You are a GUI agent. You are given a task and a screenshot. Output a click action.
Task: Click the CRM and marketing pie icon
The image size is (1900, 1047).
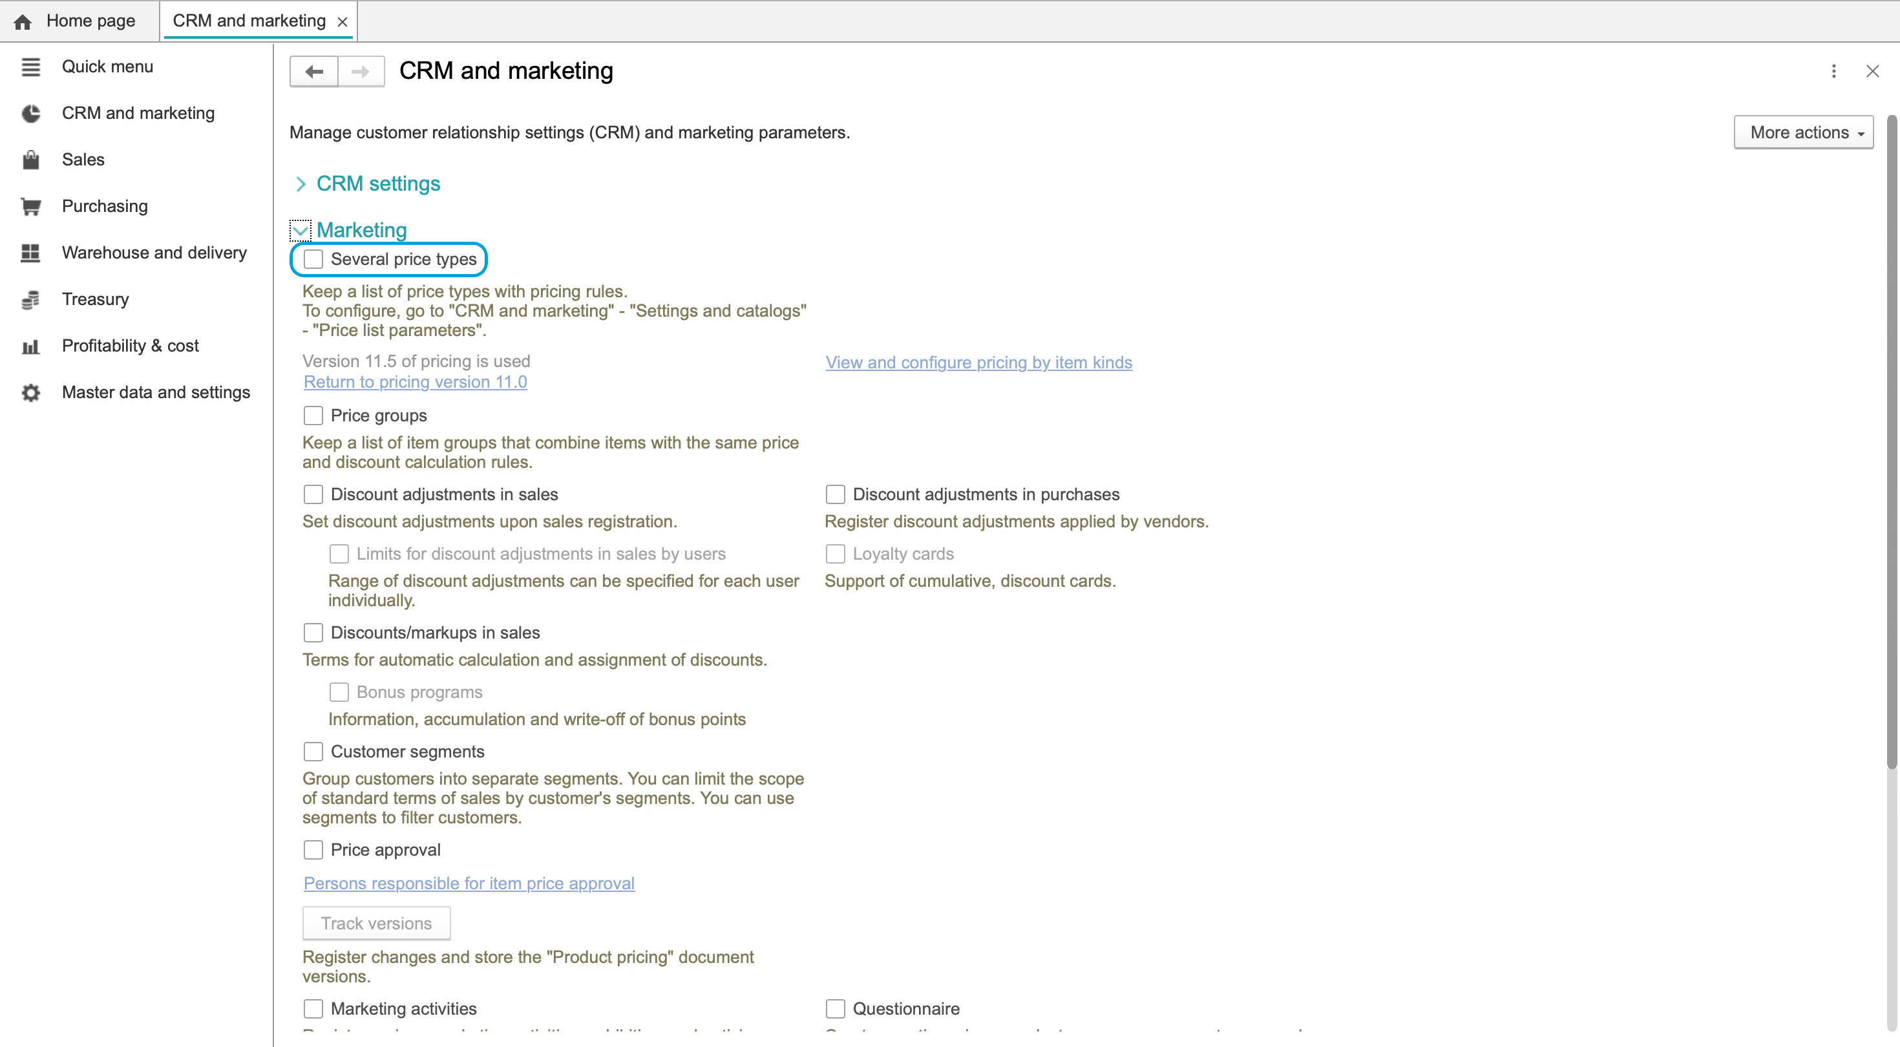pos(30,114)
